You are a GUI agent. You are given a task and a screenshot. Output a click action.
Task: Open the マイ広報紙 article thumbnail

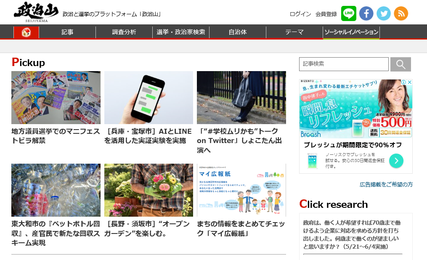click(241, 190)
